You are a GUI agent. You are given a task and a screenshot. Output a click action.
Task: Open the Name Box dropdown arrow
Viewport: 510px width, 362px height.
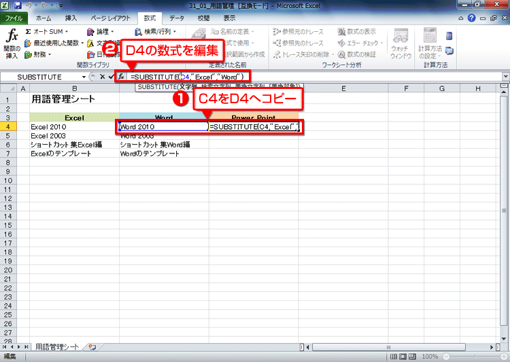click(x=84, y=77)
